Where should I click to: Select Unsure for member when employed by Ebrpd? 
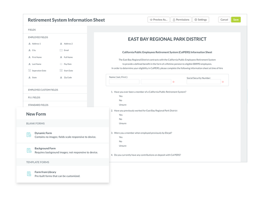tap(122, 146)
